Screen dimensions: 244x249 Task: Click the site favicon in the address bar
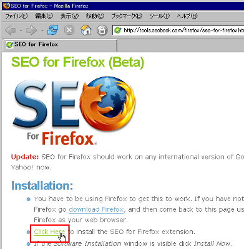[x=117, y=31]
